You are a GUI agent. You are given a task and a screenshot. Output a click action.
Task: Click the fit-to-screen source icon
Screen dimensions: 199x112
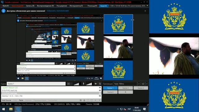pyautogui.click(x=88, y=100)
